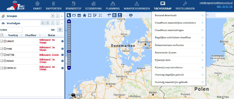Image resolution: width=234 pixels, height=99 pixels.
Task: Select the ruler measure tool in map toolbar
Action: (74, 15)
